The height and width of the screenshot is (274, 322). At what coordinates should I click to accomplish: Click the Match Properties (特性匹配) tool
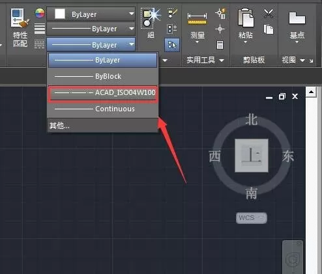pos(20,28)
